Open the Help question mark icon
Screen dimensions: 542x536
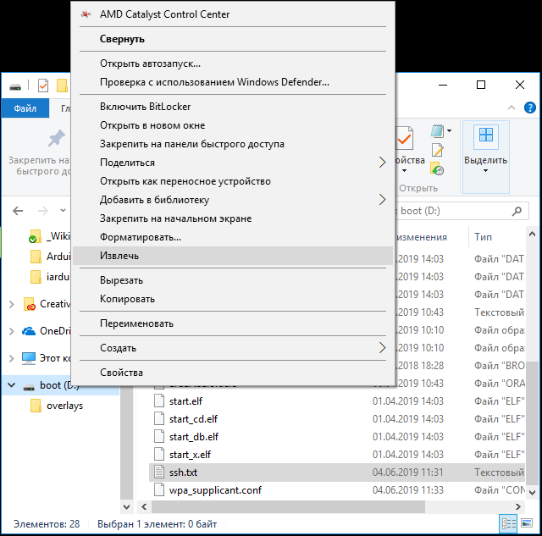[x=530, y=108]
